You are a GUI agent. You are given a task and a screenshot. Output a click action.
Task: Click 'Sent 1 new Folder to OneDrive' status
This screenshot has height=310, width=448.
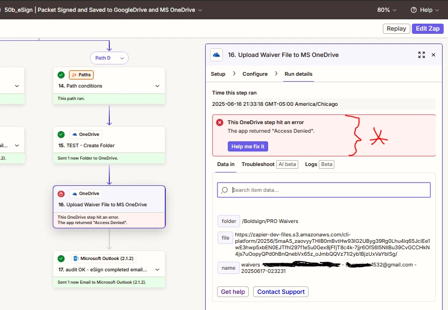tap(88, 158)
